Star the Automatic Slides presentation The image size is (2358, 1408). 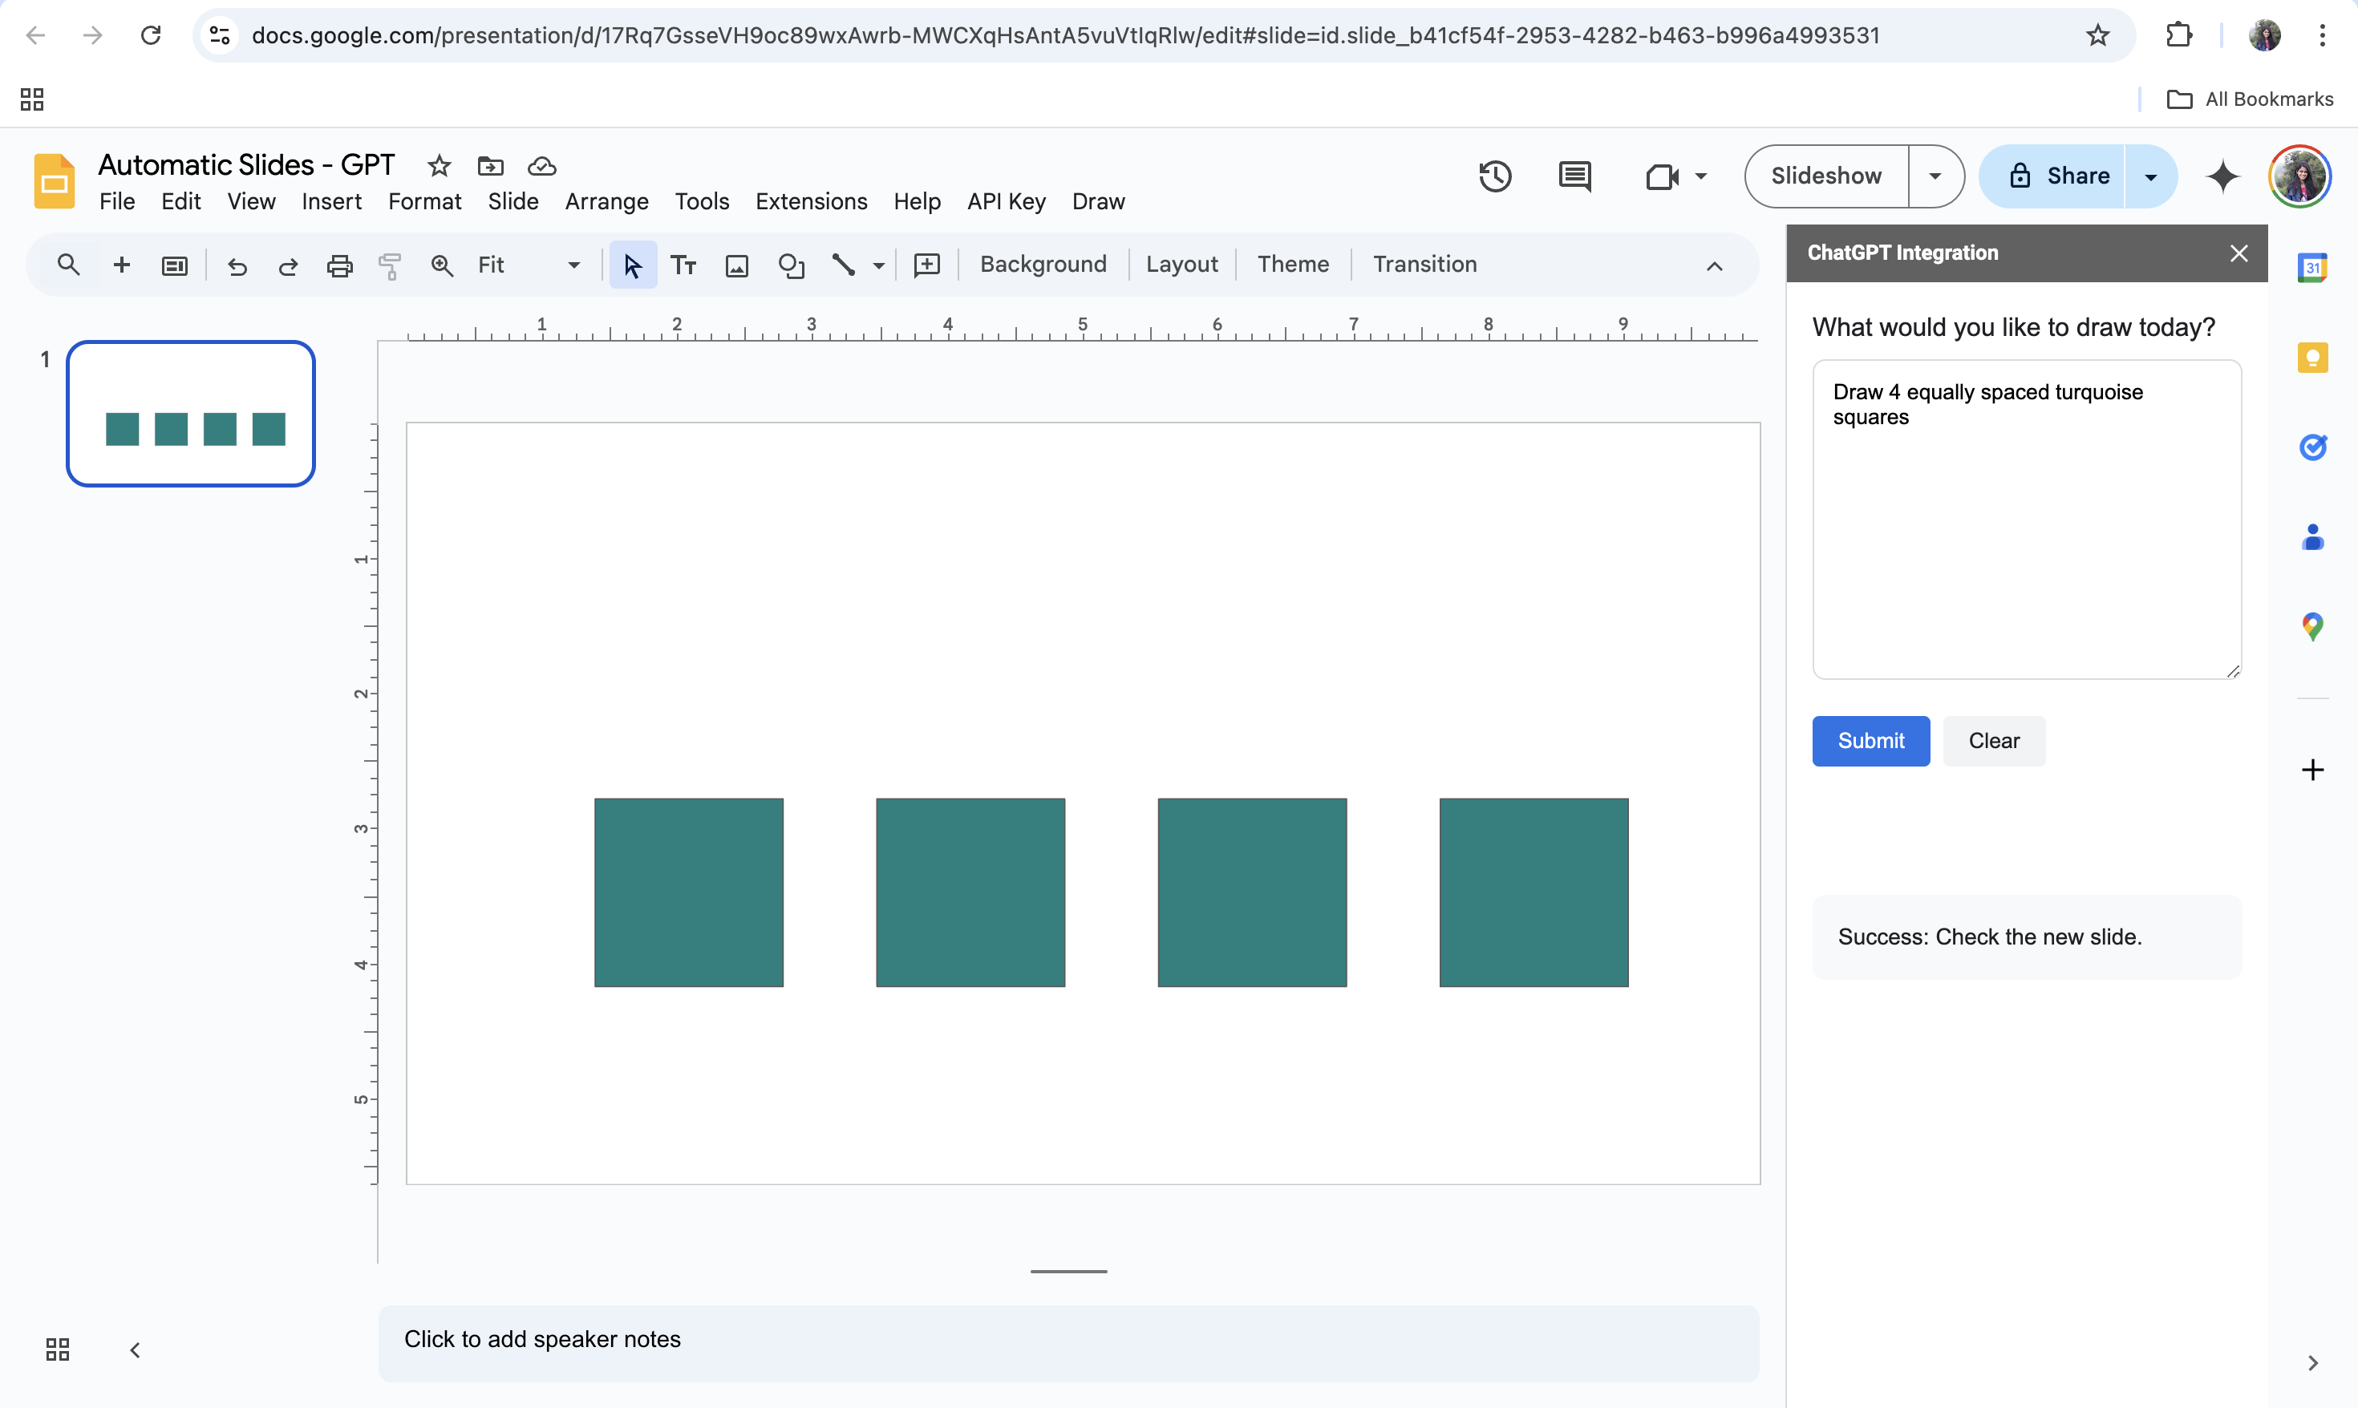439,166
